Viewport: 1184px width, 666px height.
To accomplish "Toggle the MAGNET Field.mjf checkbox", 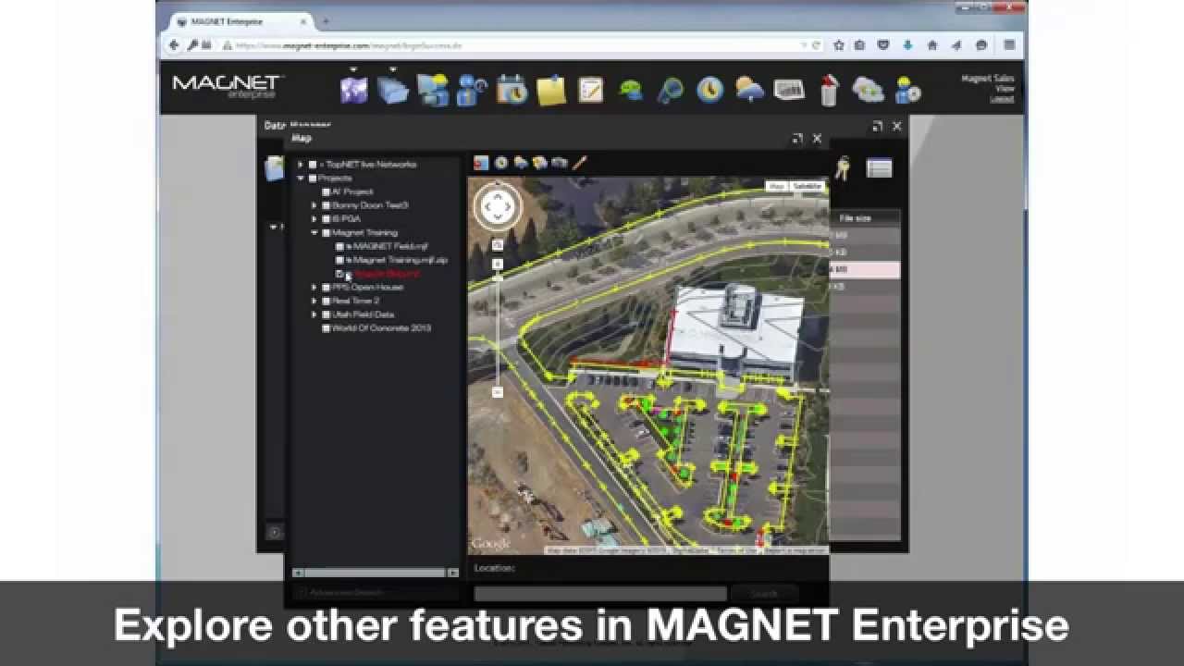I will coord(339,247).
